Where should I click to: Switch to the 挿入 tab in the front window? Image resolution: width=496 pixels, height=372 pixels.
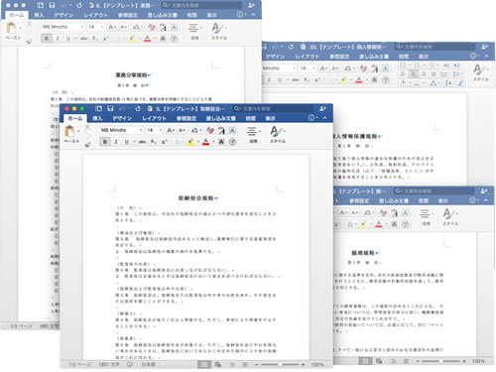pyautogui.click(x=97, y=118)
